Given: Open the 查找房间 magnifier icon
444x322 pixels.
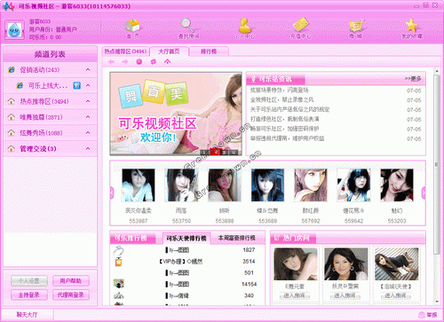Looking at the screenshot, I should (x=187, y=26).
